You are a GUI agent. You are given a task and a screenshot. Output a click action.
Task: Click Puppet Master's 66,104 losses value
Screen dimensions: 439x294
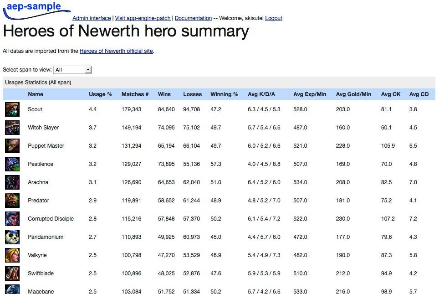[192, 146]
